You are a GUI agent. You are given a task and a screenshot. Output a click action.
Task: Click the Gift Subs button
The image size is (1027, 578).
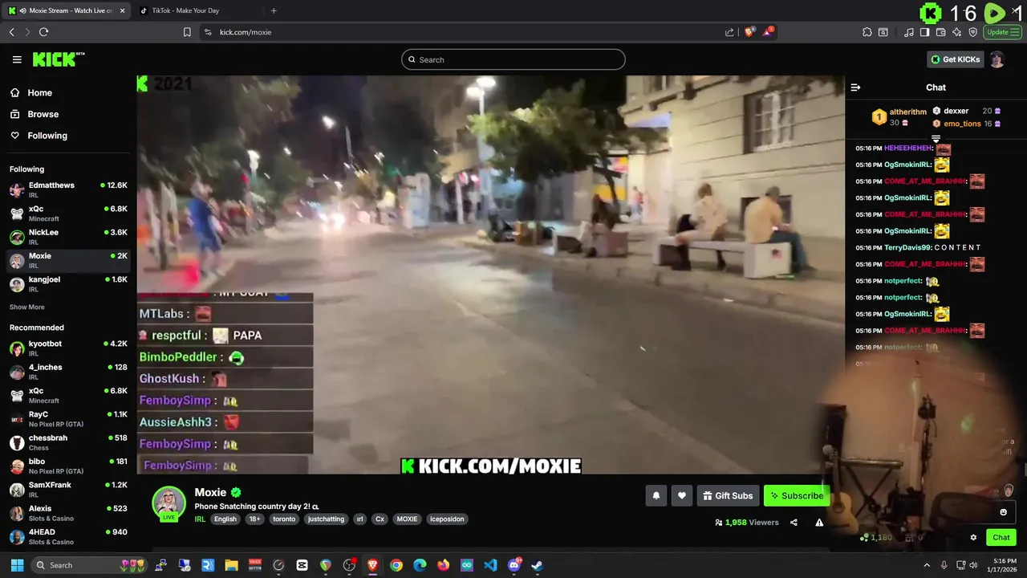coord(728,496)
